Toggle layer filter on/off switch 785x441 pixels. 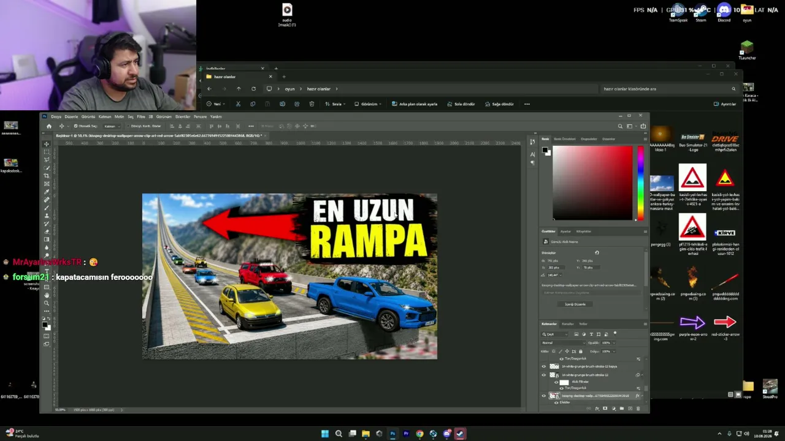coord(615,334)
